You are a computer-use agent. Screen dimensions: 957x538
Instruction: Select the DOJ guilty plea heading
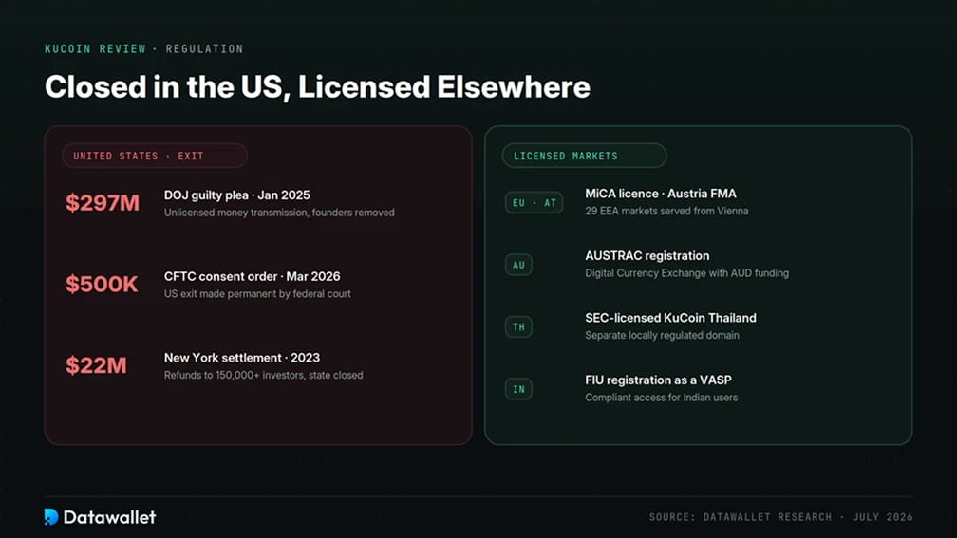coord(236,195)
